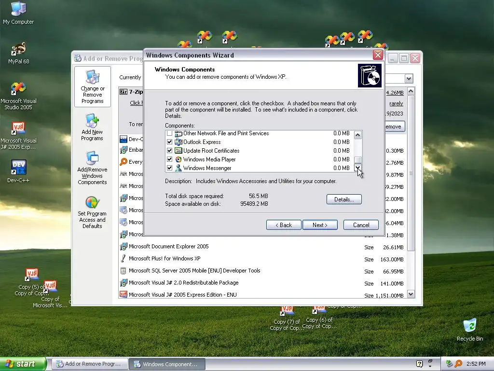The width and height of the screenshot is (494, 371).
Task: Close the Windows Components Wizard window
Action: pyautogui.click(x=378, y=55)
